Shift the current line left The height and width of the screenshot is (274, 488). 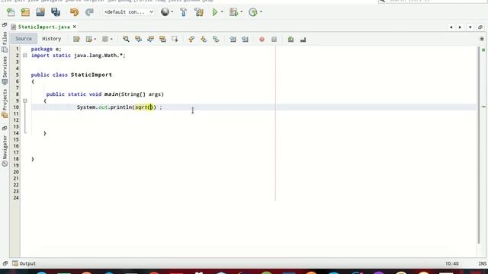click(x=233, y=39)
